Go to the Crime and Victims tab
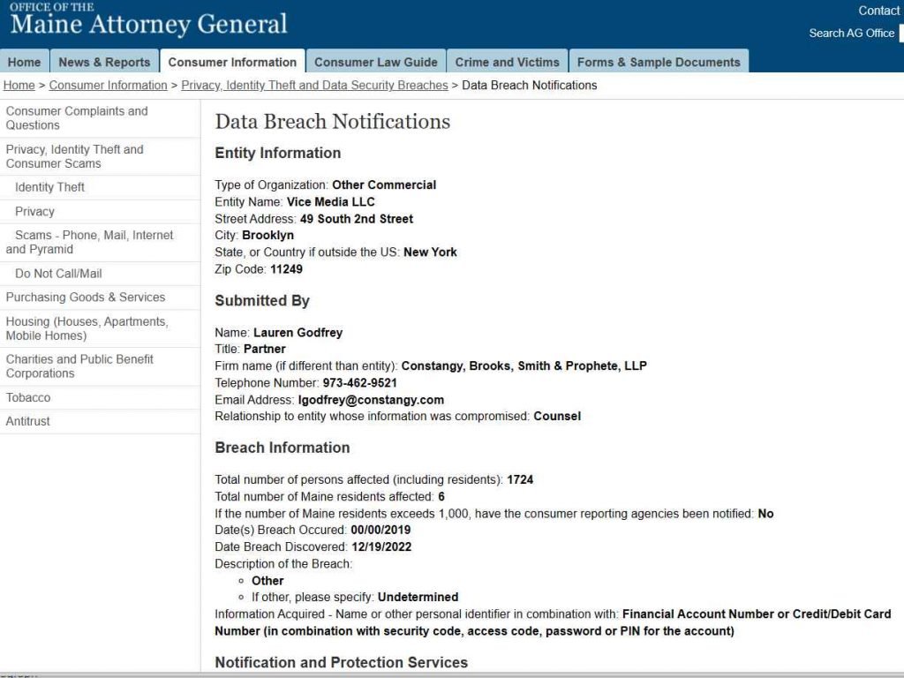This screenshot has width=904, height=678. point(508,62)
